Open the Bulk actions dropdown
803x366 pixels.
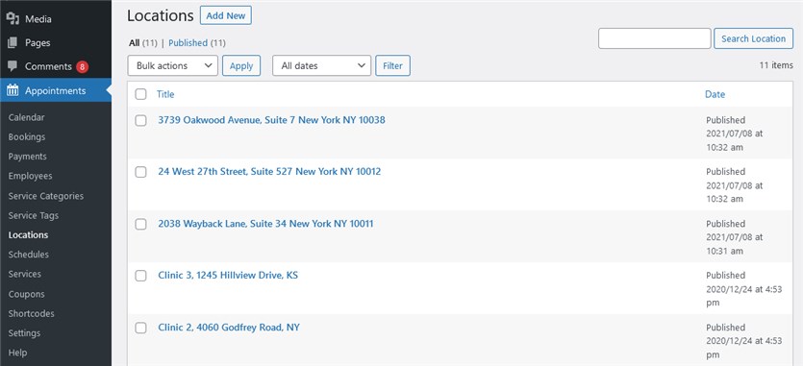click(x=172, y=65)
